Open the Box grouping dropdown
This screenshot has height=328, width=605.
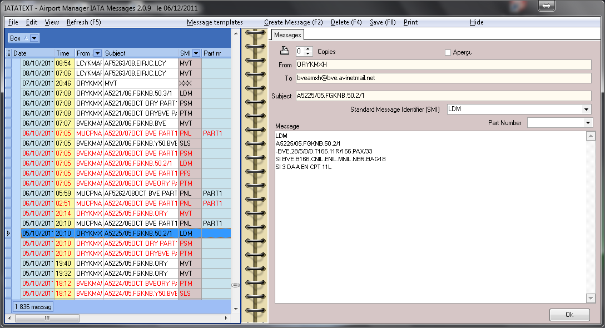coord(34,38)
